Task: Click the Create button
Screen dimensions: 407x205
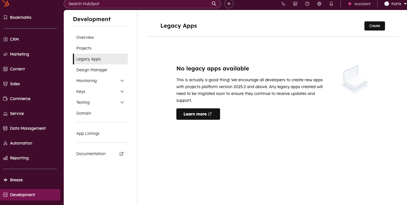Action: pos(374,26)
